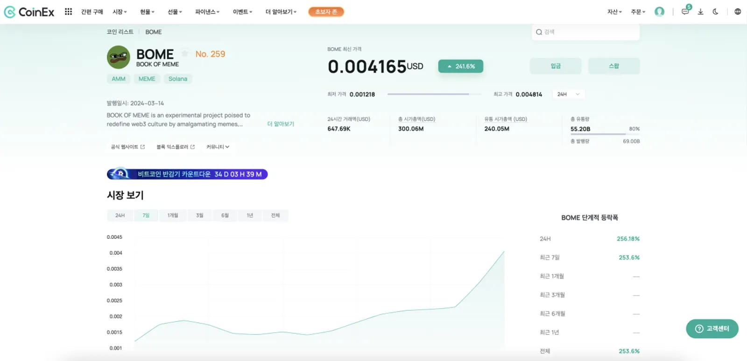Image resolution: width=747 pixels, height=361 pixels.
Task: Open the 블록 익스플로러 link
Action: (176, 147)
